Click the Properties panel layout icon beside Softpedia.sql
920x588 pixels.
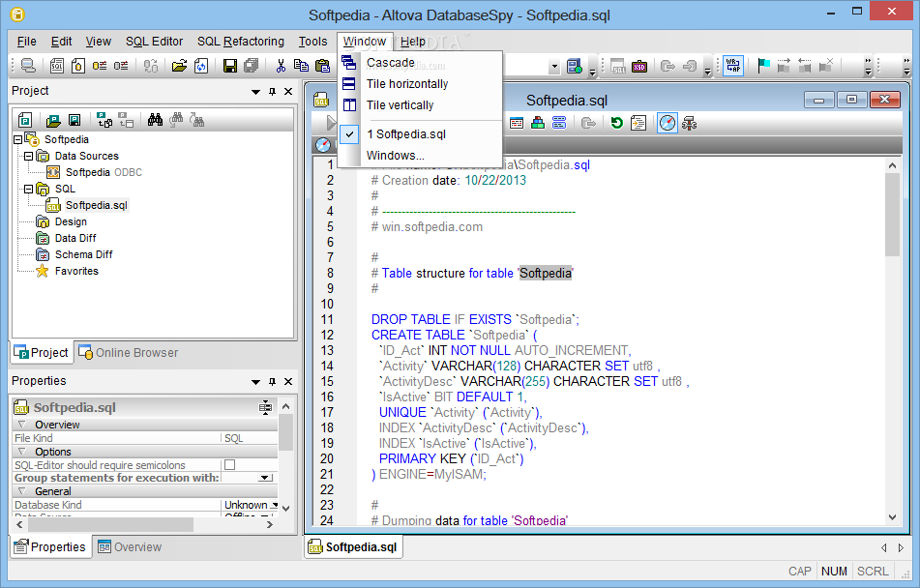266,407
